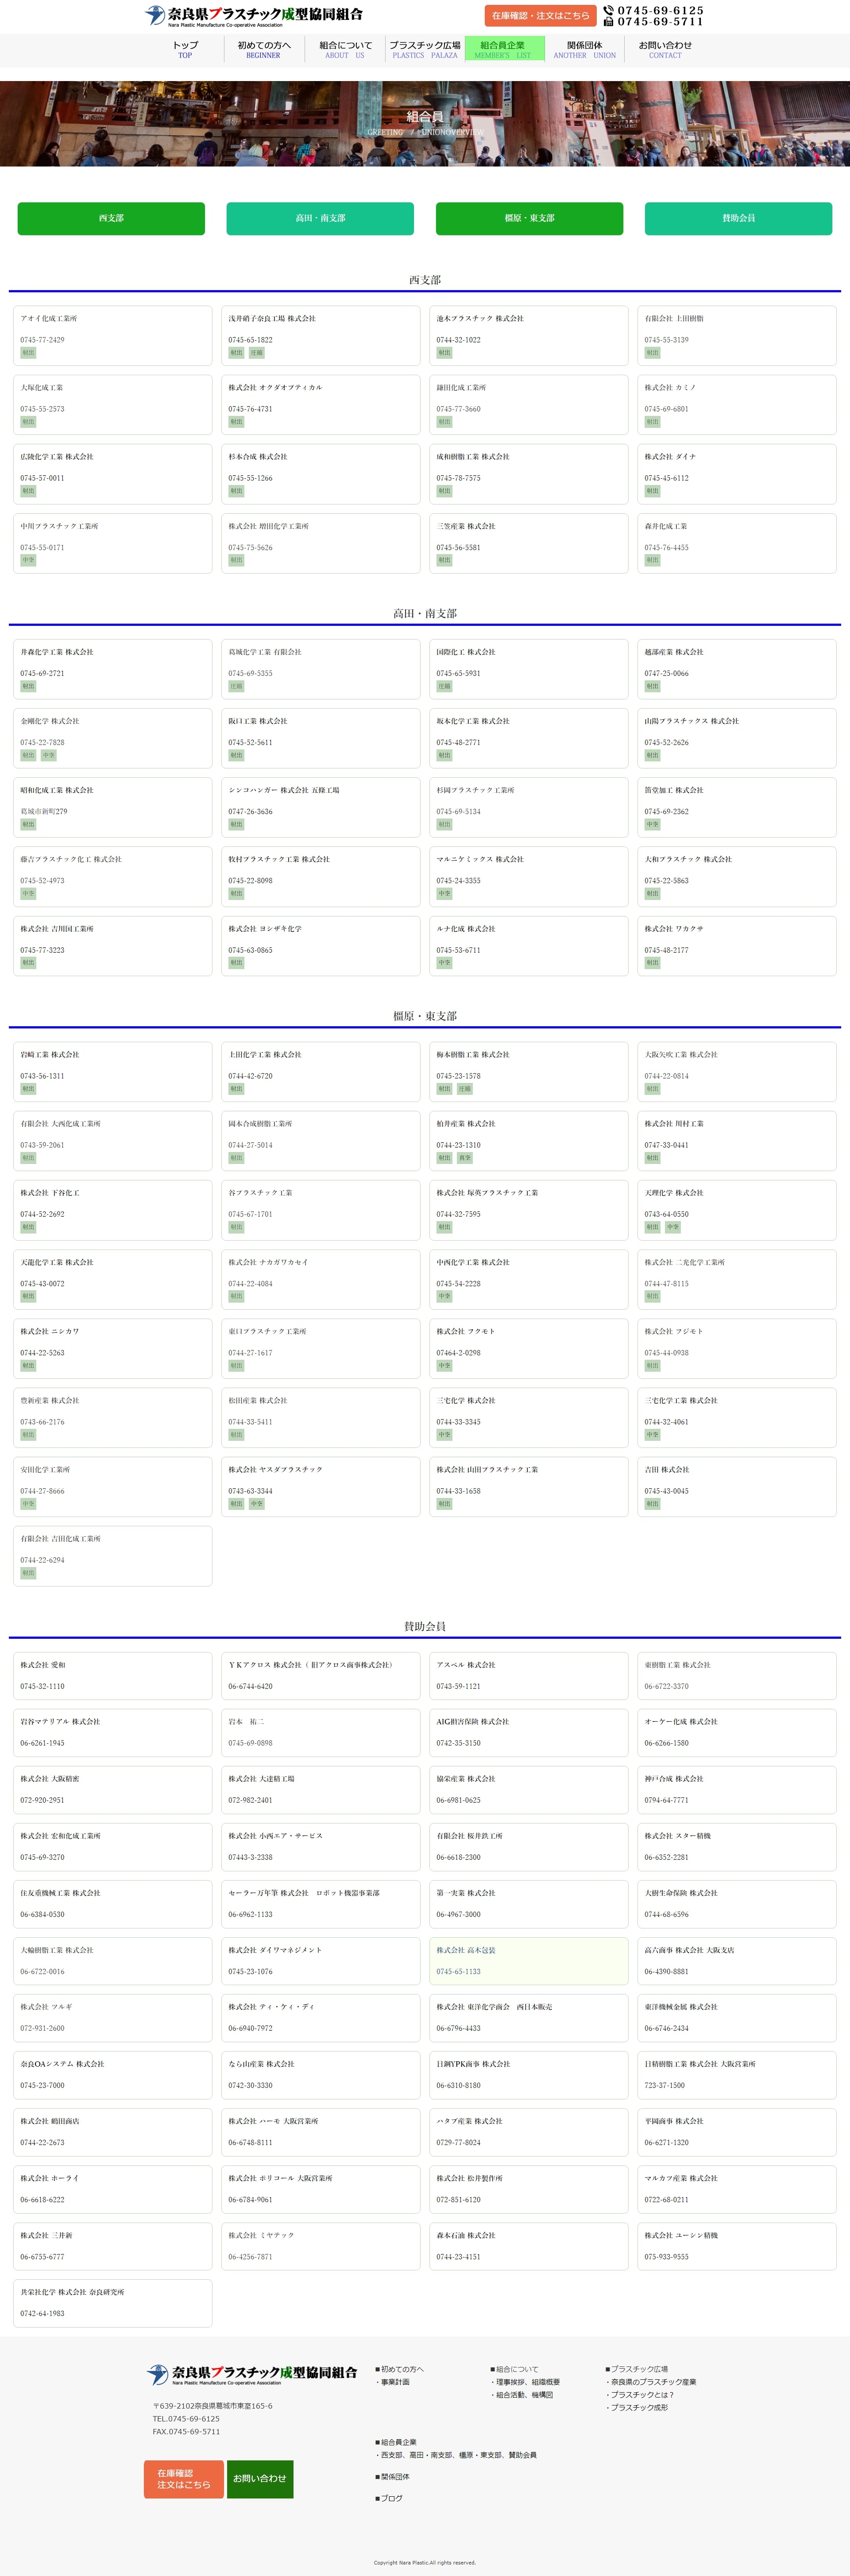This screenshot has width=850, height=2576.
Task: Click the telephone icon beside 0745-69-6125
Action: (608, 10)
